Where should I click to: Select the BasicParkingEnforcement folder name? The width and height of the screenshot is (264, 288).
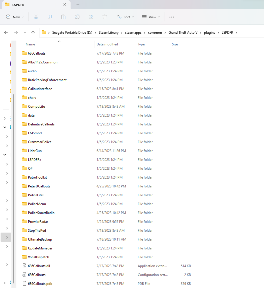point(47,80)
